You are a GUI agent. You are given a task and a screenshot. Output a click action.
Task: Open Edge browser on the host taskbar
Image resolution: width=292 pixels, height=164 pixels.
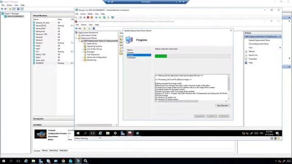pyautogui.click(x=26, y=161)
